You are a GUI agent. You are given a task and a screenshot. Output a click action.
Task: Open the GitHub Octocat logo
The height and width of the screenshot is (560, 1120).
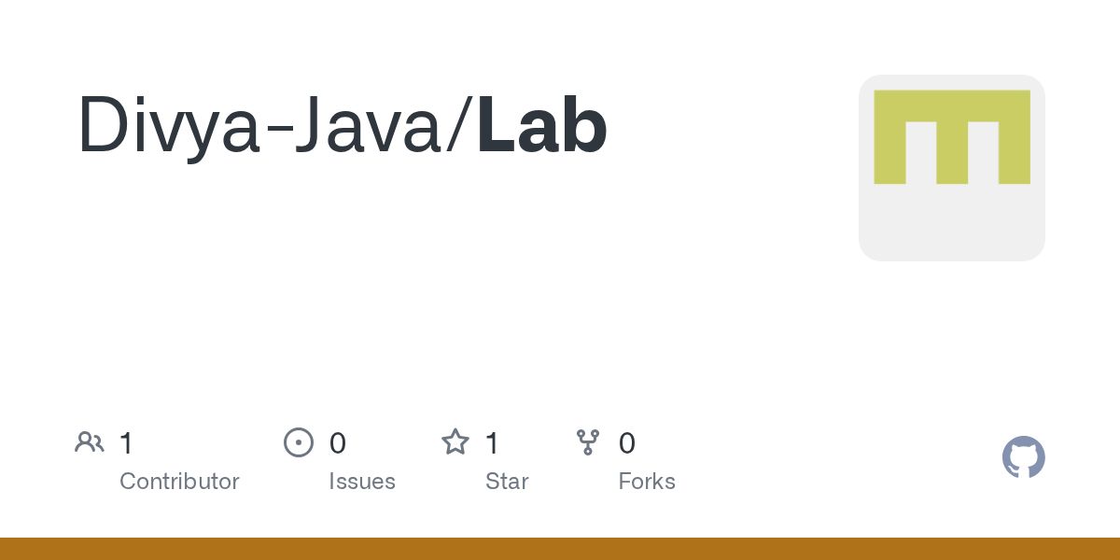click(x=1024, y=457)
